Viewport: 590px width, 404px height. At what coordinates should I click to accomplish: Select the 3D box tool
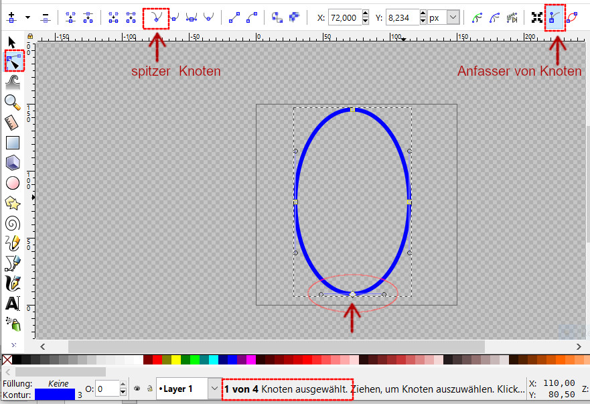click(x=13, y=163)
